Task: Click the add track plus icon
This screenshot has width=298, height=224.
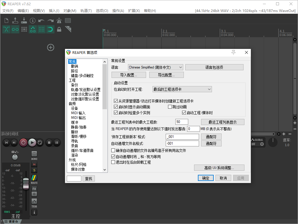Action: click(51, 47)
